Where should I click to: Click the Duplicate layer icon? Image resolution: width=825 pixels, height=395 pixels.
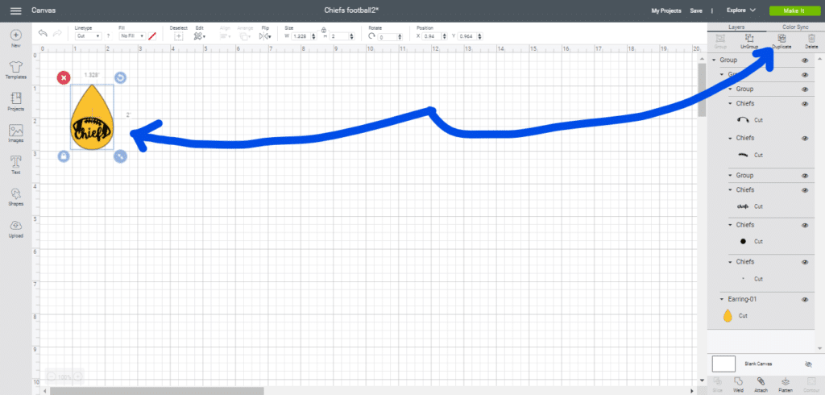781,39
